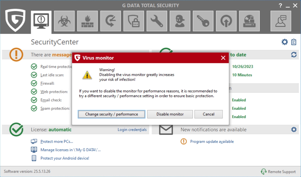
Task: Open the Tuner wrench tab
Action: point(157,21)
